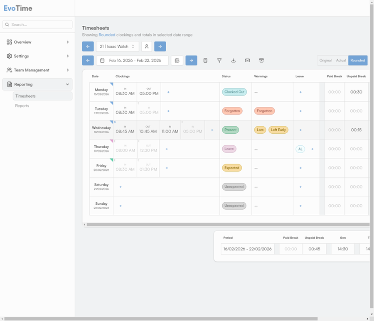This screenshot has height=321, width=374.
Task: Click the archive box icon
Action: (261, 61)
